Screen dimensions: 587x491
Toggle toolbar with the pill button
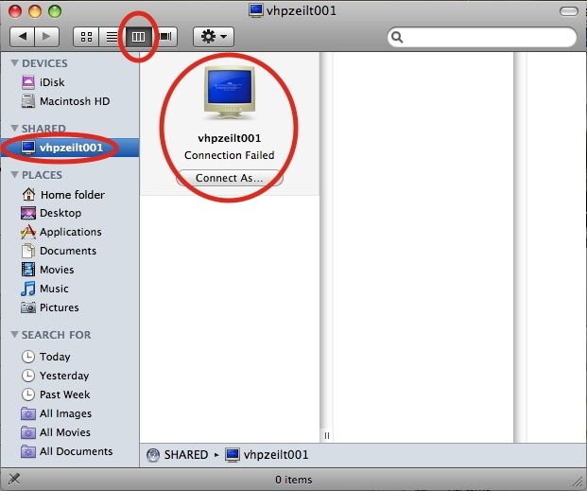tap(569, 11)
